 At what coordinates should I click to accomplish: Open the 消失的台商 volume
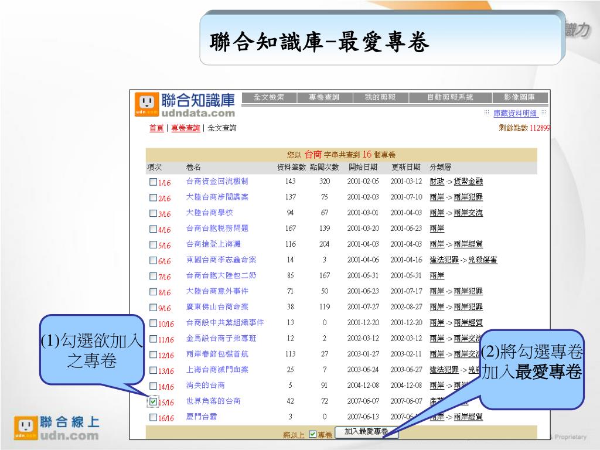(x=206, y=386)
